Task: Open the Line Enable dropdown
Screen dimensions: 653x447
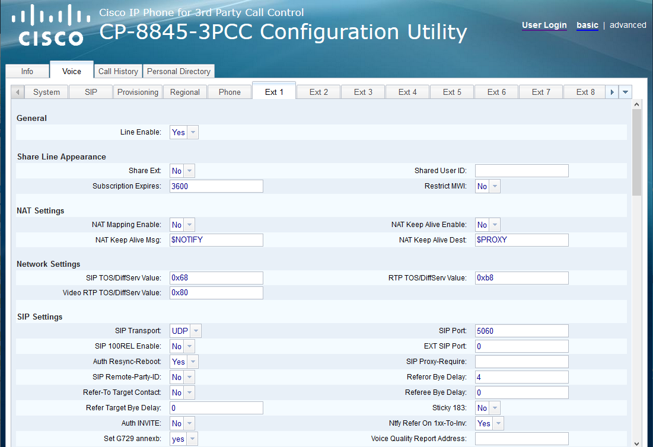Action: click(x=184, y=133)
